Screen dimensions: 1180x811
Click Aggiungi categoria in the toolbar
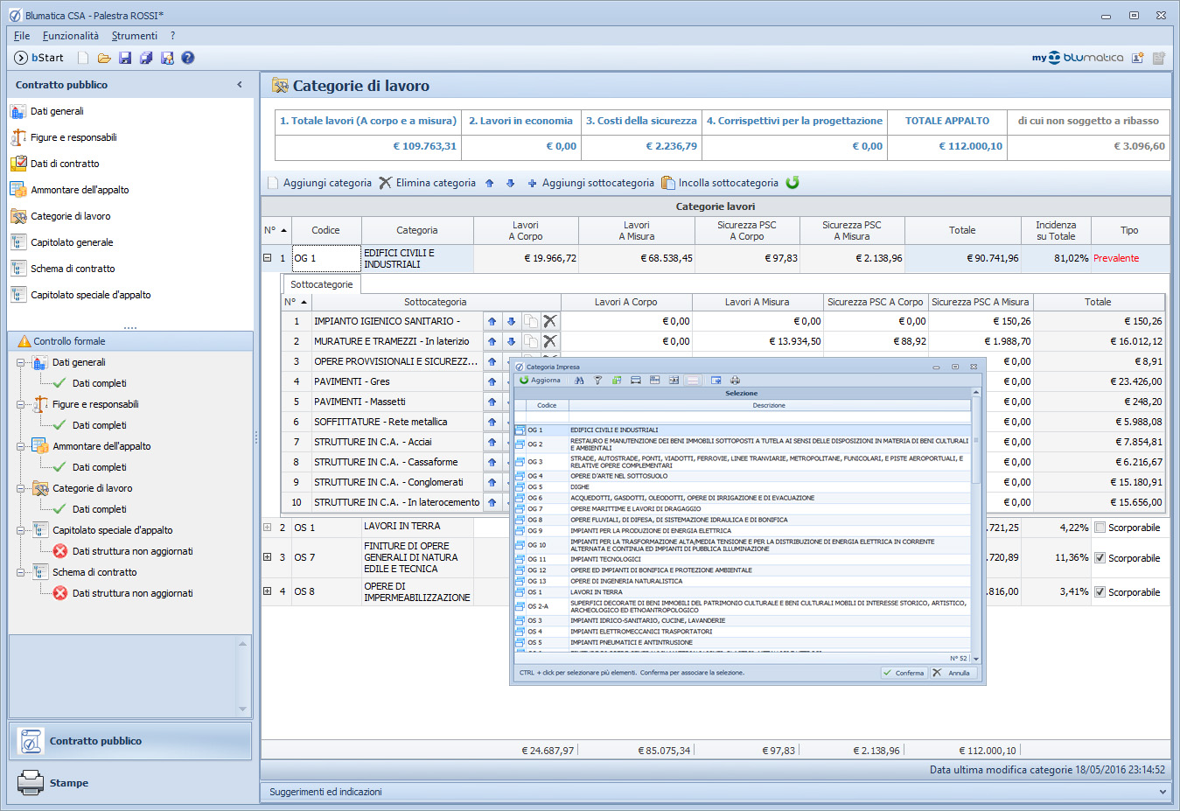tap(319, 183)
